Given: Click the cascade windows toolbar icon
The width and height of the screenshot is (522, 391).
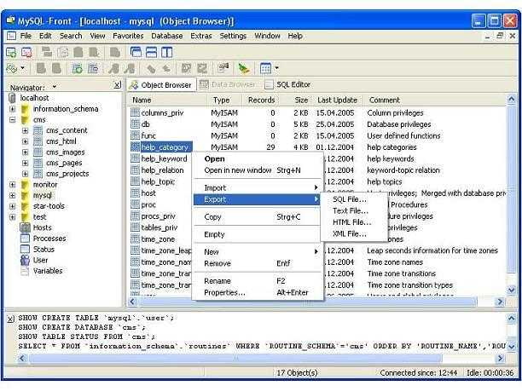Looking at the screenshot, I should [x=136, y=52].
